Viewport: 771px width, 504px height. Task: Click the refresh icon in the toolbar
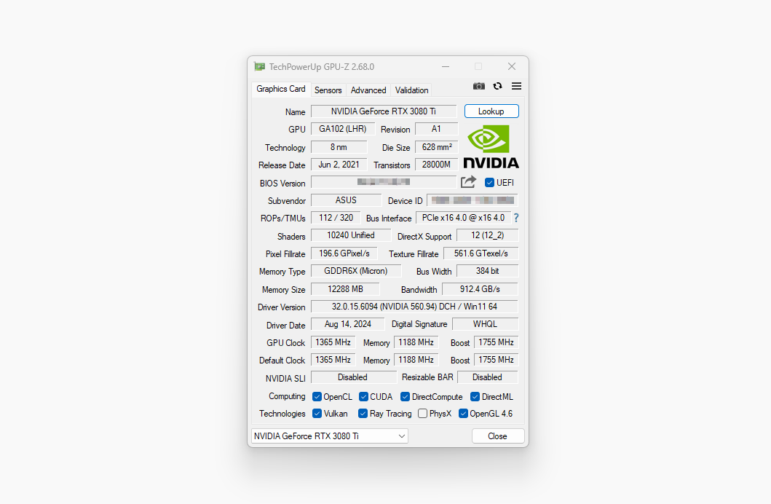(x=497, y=86)
